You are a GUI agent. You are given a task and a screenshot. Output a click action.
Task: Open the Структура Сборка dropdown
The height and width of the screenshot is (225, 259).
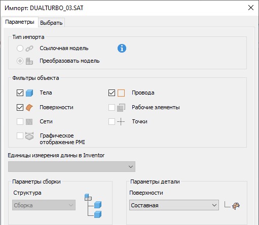[44, 205]
